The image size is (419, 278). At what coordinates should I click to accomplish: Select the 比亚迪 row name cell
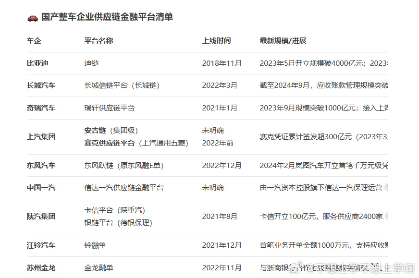coord(37,63)
